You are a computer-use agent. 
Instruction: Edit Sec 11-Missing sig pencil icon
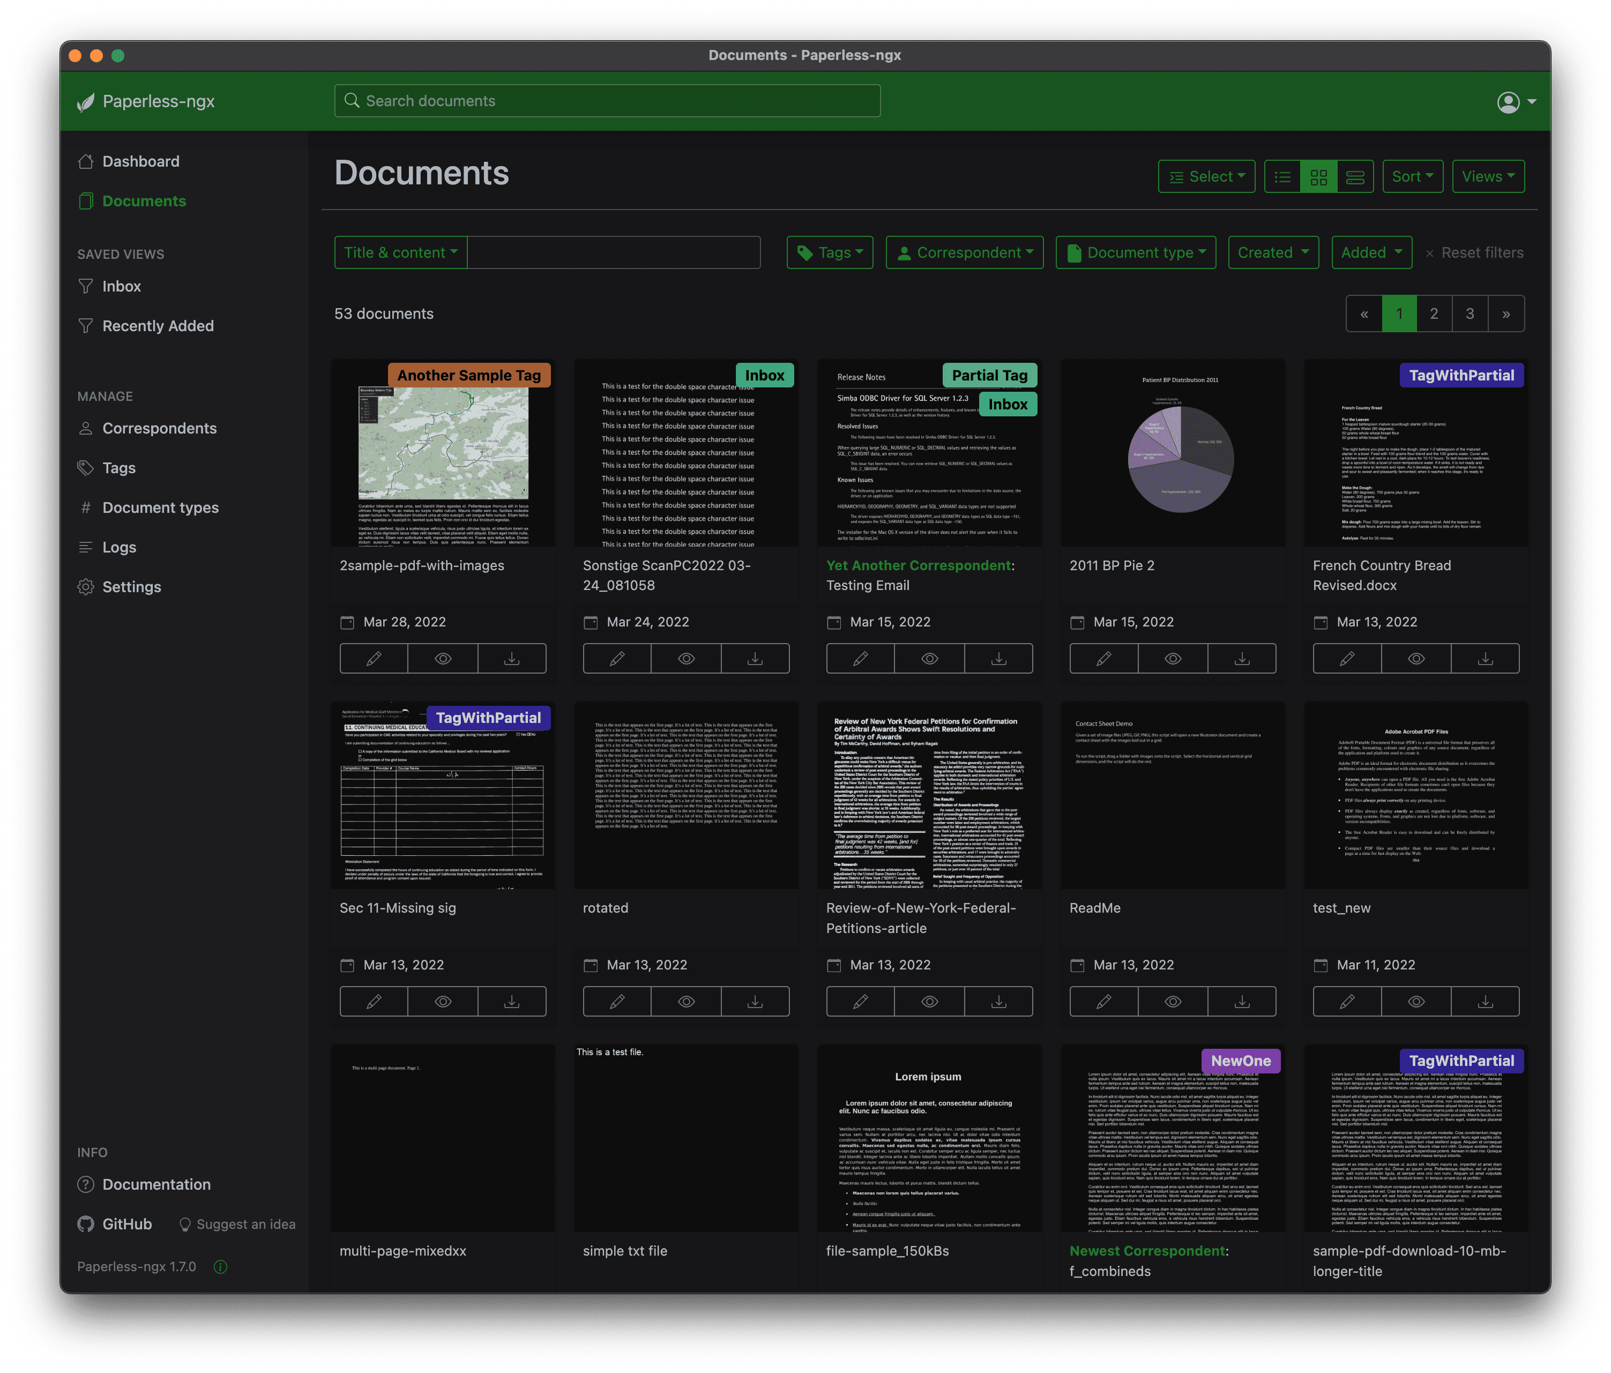point(374,1002)
